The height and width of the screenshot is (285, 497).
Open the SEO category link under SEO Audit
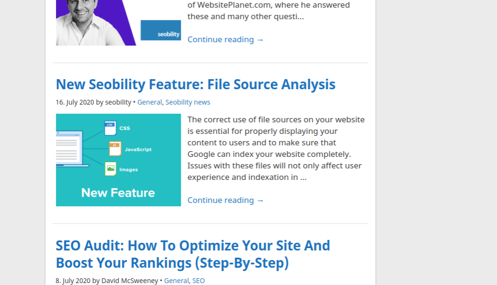coord(198,281)
